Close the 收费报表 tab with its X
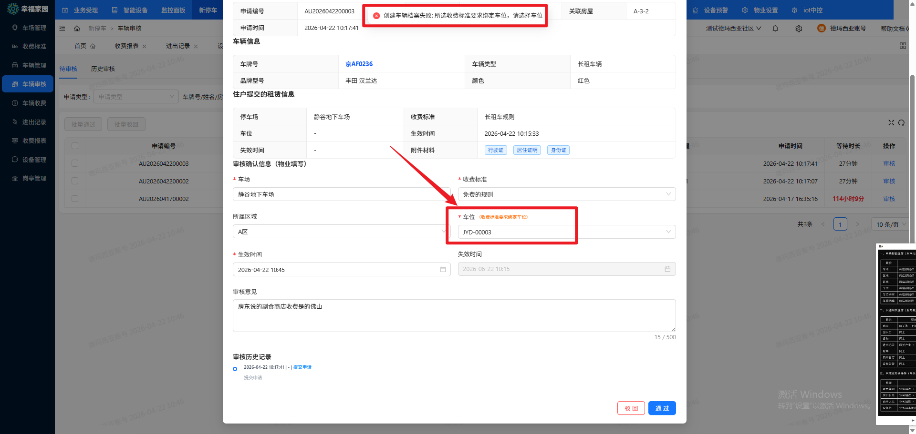The width and height of the screenshot is (916, 434). 145,46
